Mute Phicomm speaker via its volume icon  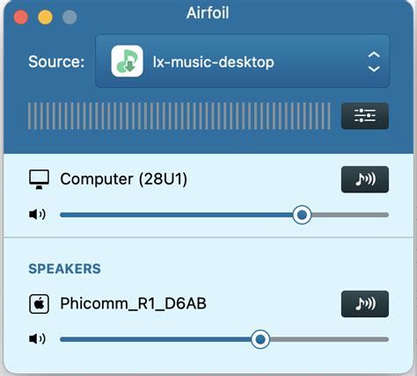point(37,339)
